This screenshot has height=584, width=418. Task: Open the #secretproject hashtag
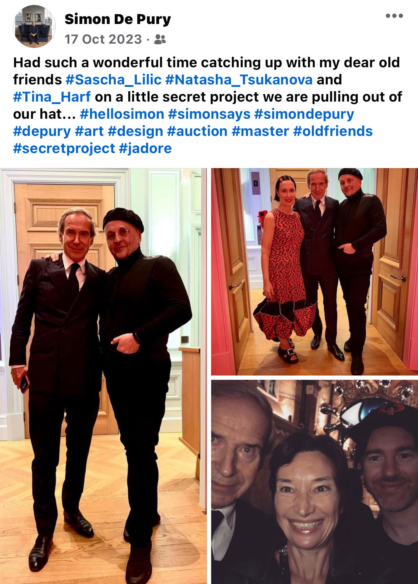[64, 148]
